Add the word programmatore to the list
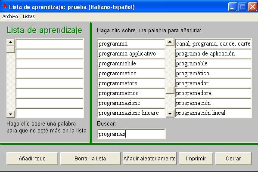Viewport: 258px width, 172px height. [x=131, y=83]
